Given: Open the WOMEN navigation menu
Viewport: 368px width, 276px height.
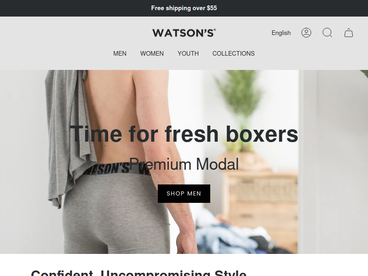Looking at the screenshot, I should tap(152, 53).
